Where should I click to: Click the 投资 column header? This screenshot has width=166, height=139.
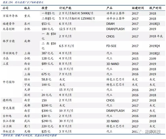tap(45, 8)
